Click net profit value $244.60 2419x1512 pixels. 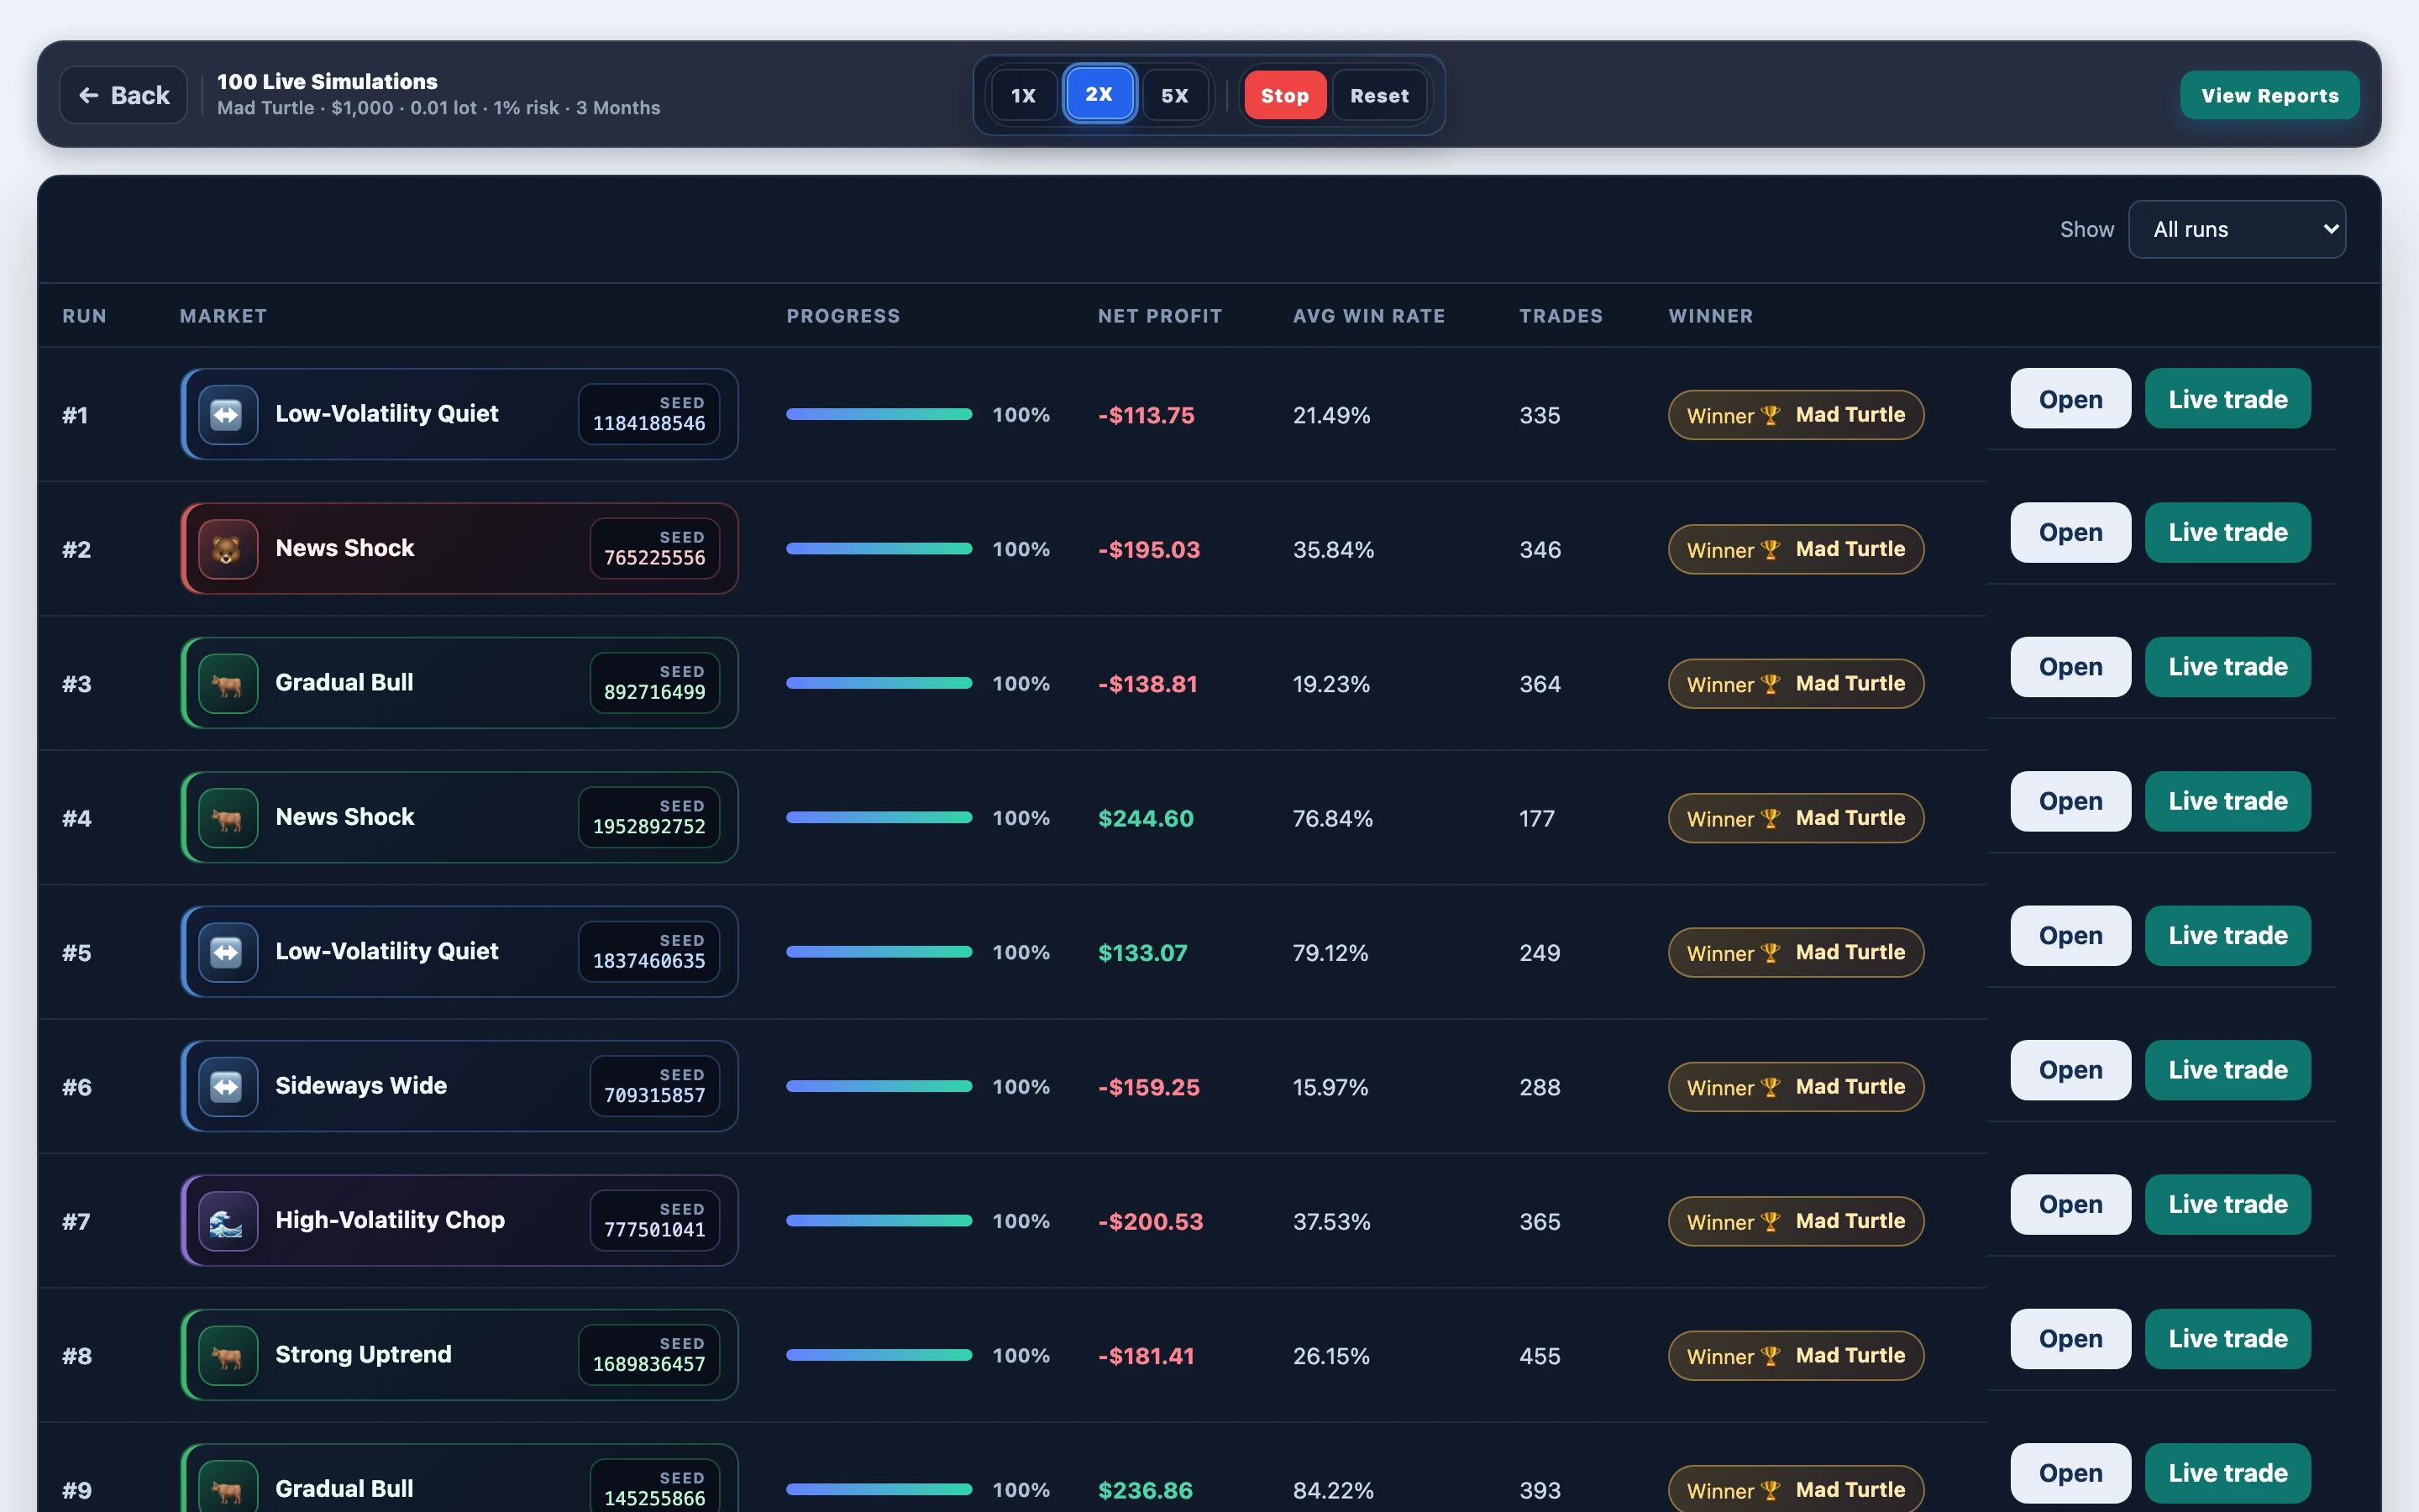(x=1146, y=818)
